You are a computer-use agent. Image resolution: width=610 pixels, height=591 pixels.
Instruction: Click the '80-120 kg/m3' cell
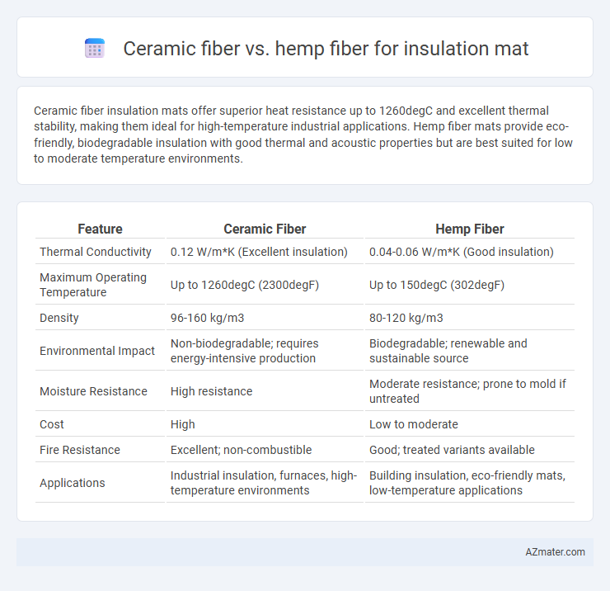[x=406, y=318]
